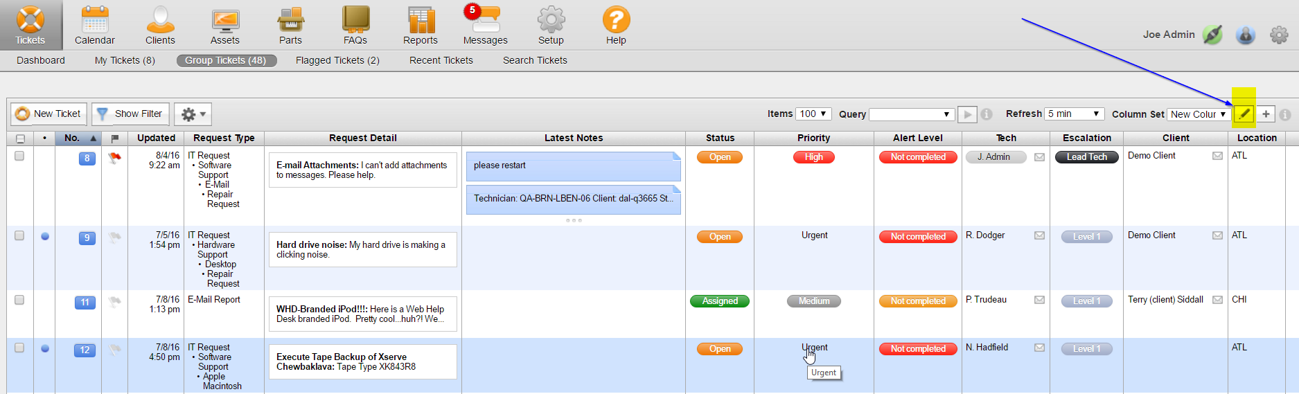Click the info icon next to Query

[987, 114]
